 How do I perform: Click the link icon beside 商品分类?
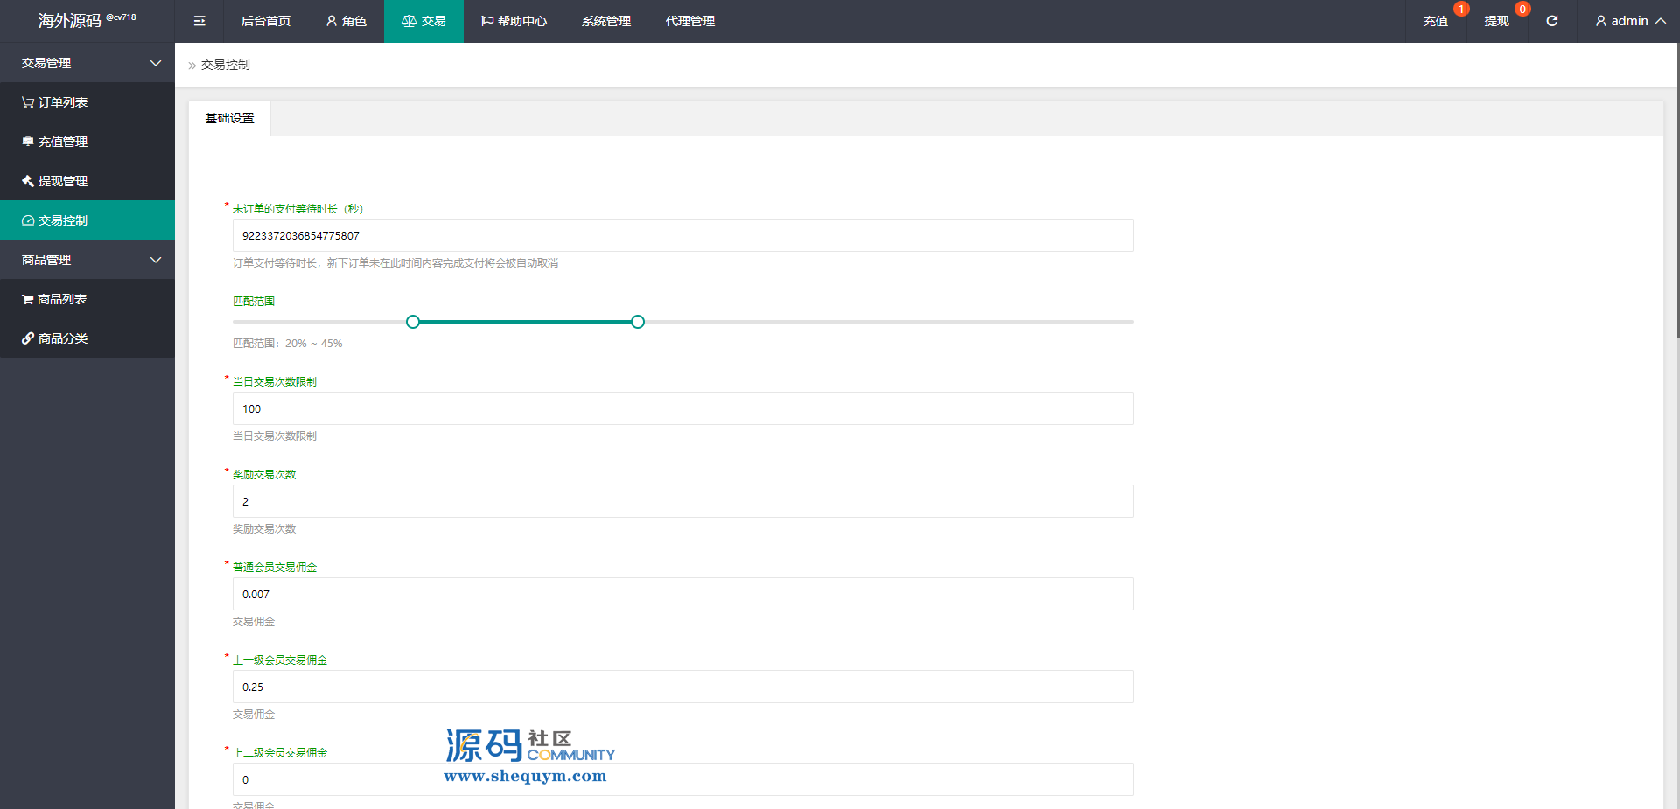(28, 338)
